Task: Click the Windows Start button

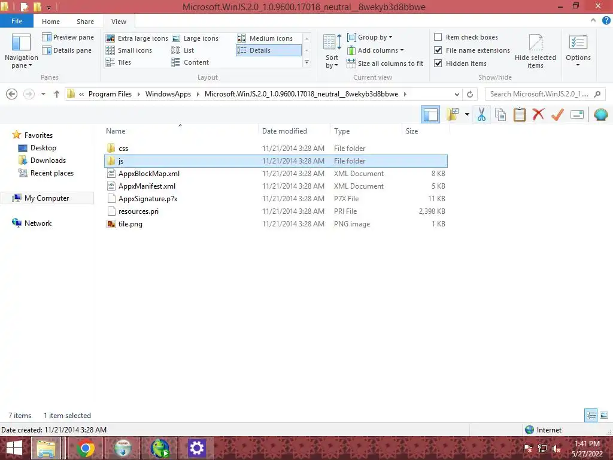Action: pos(14,448)
